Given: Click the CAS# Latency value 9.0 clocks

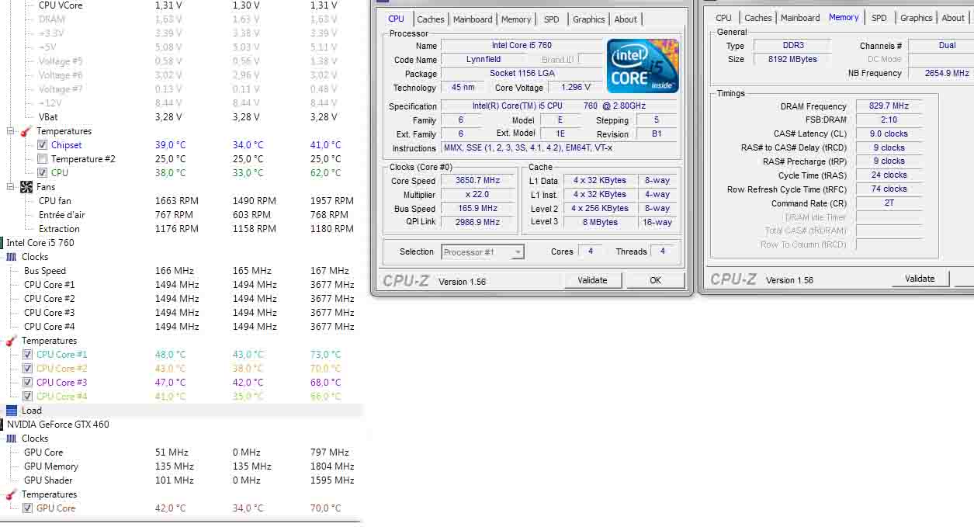Looking at the screenshot, I should [889, 134].
